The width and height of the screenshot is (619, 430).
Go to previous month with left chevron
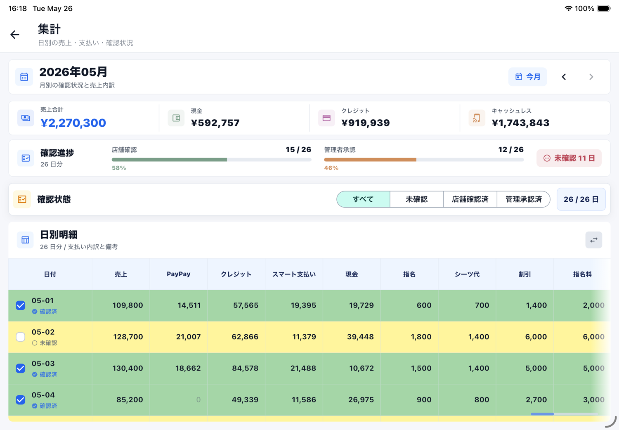tap(564, 77)
